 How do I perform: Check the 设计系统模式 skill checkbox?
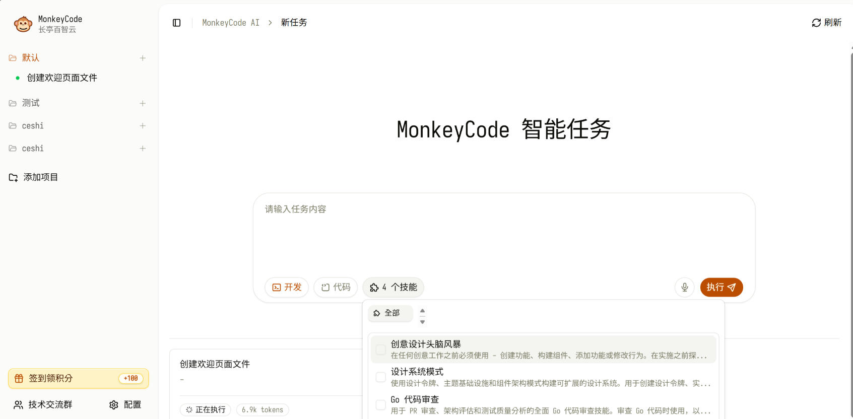(x=381, y=377)
